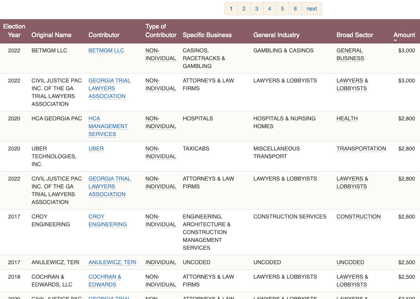
Task: Sort by Type of Contributor header
Action: click(x=161, y=31)
